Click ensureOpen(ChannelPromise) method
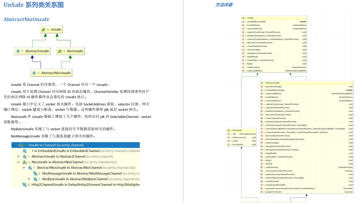362x203 pixels. 279,171
